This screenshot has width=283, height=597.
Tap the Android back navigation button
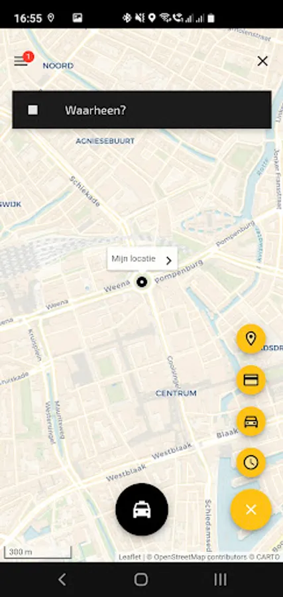(62, 580)
